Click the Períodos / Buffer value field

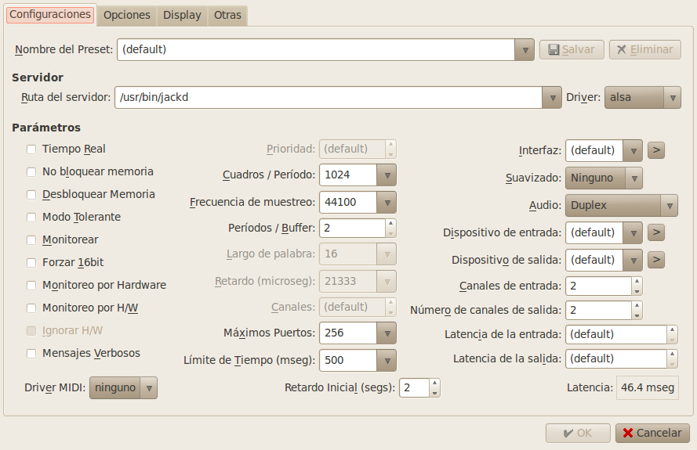(x=352, y=228)
